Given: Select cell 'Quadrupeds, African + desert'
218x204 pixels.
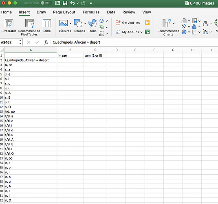Looking at the screenshot, I should click(x=31, y=60).
